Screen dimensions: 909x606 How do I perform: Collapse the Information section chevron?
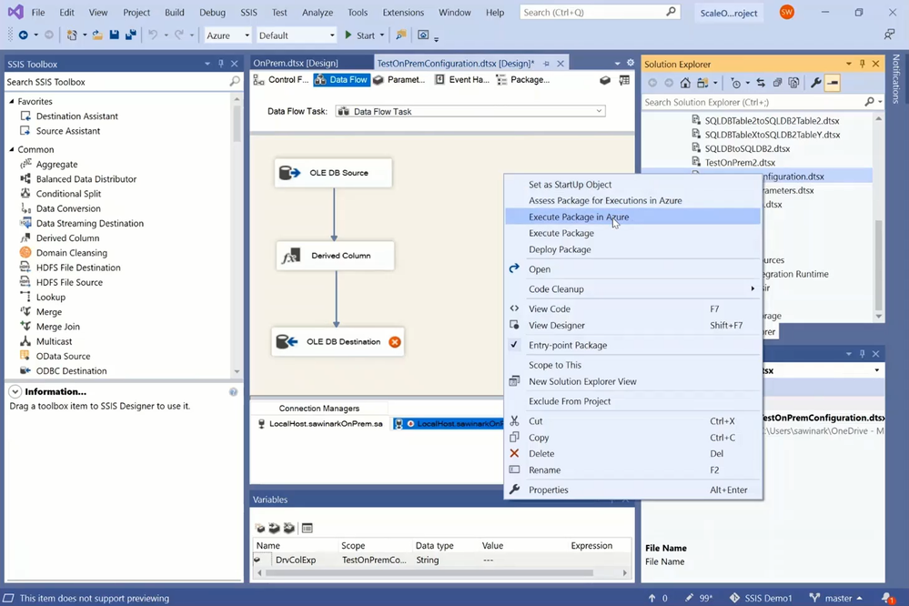15,392
